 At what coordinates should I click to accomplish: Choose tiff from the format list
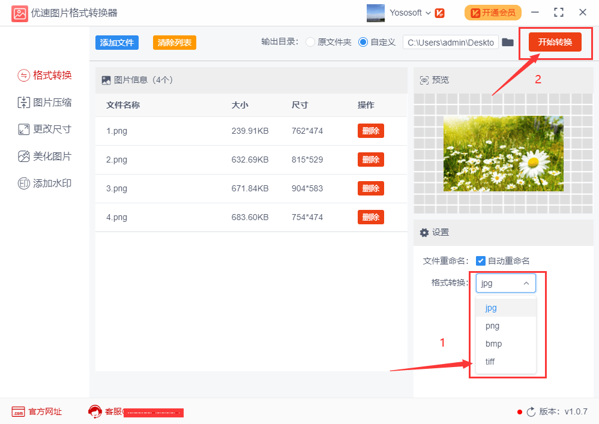click(490, 362)
